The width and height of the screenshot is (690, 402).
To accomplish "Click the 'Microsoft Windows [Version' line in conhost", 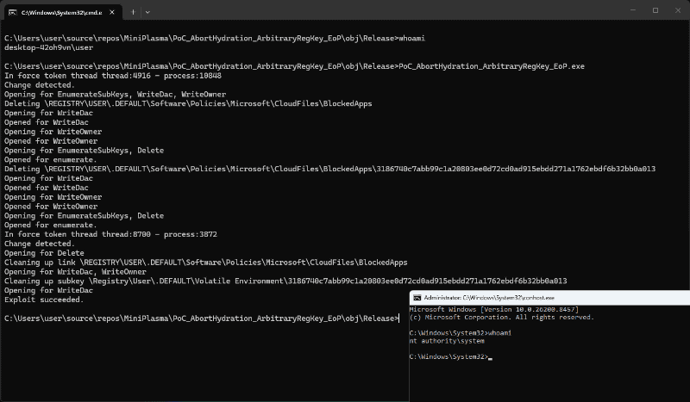I will [x=494, y=309].
